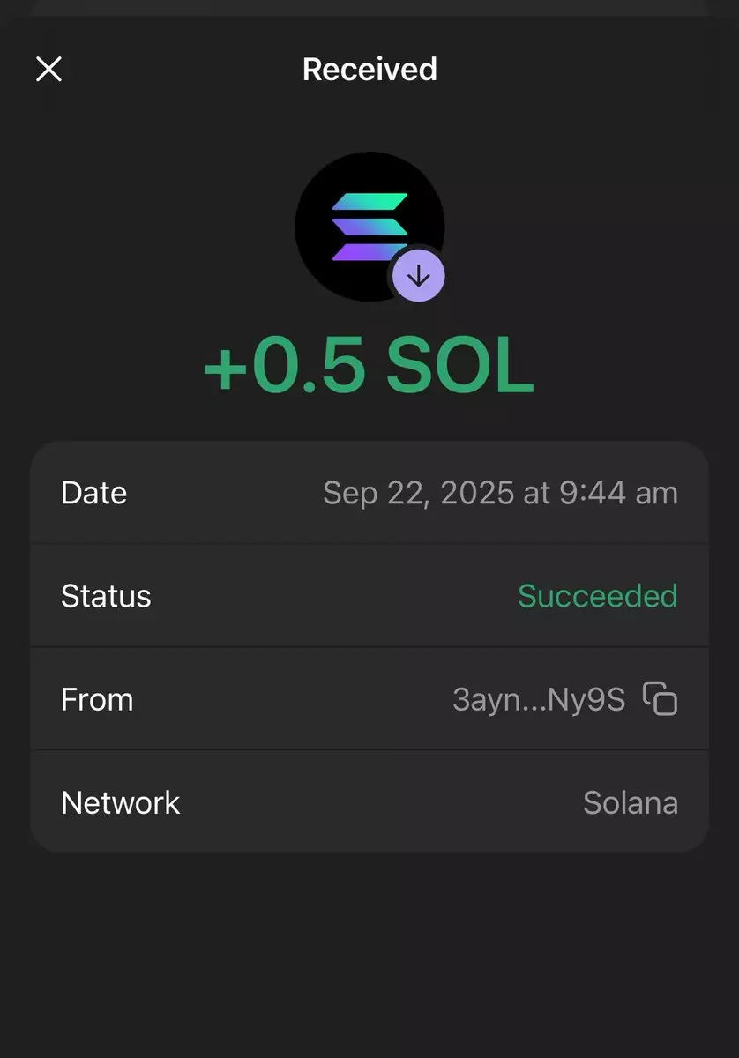Copy the sender address 3ayn...Ny9S
The image size is (739, 1058).
tap(660, 699)
